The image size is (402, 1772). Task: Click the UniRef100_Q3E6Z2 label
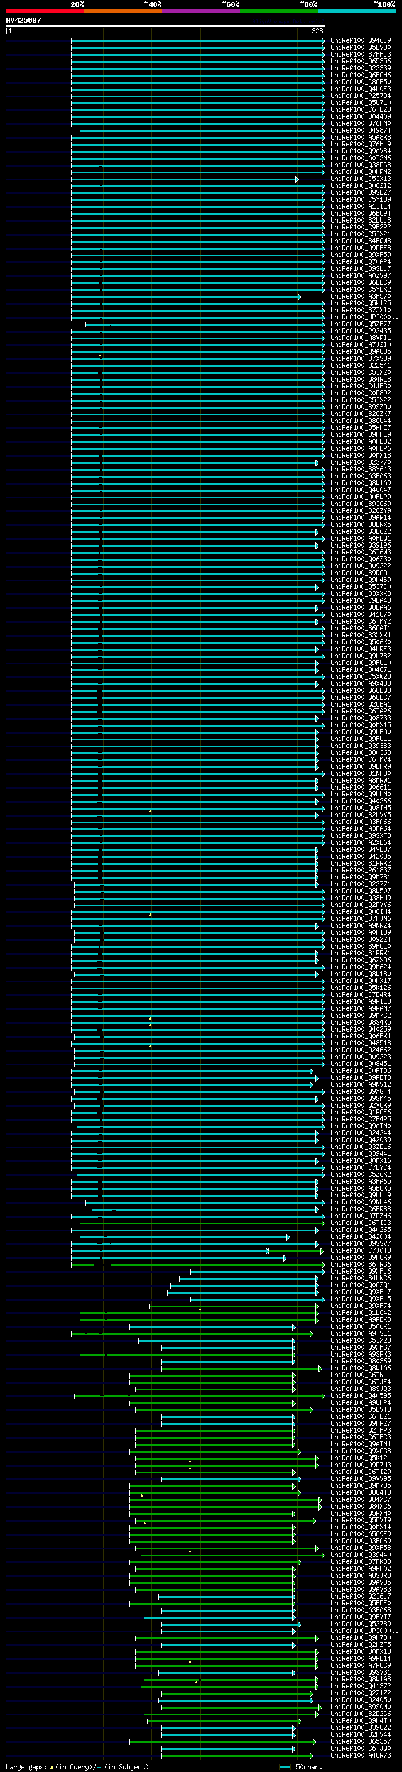coord(361,532)
